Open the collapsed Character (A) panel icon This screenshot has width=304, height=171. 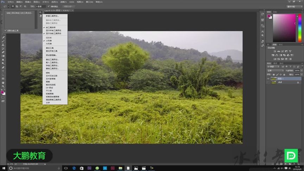pos(263,31)
